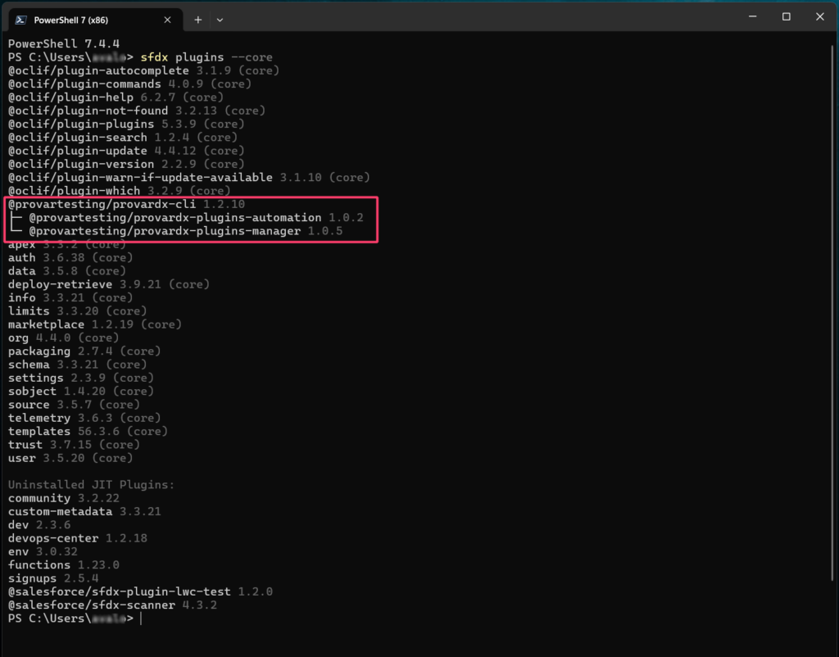The height and width of the screenshot is (657, 839).
Task: Click the 'telemetry 3.6.3 (core)' line
Action: tap(84, 419)
